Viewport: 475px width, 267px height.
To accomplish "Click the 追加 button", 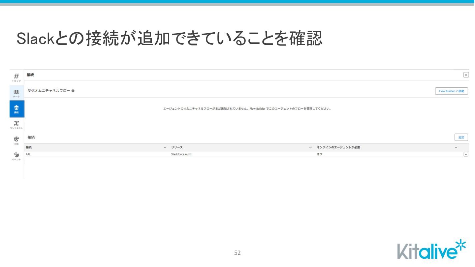I will pyautogui.click(x=461, y=137).
